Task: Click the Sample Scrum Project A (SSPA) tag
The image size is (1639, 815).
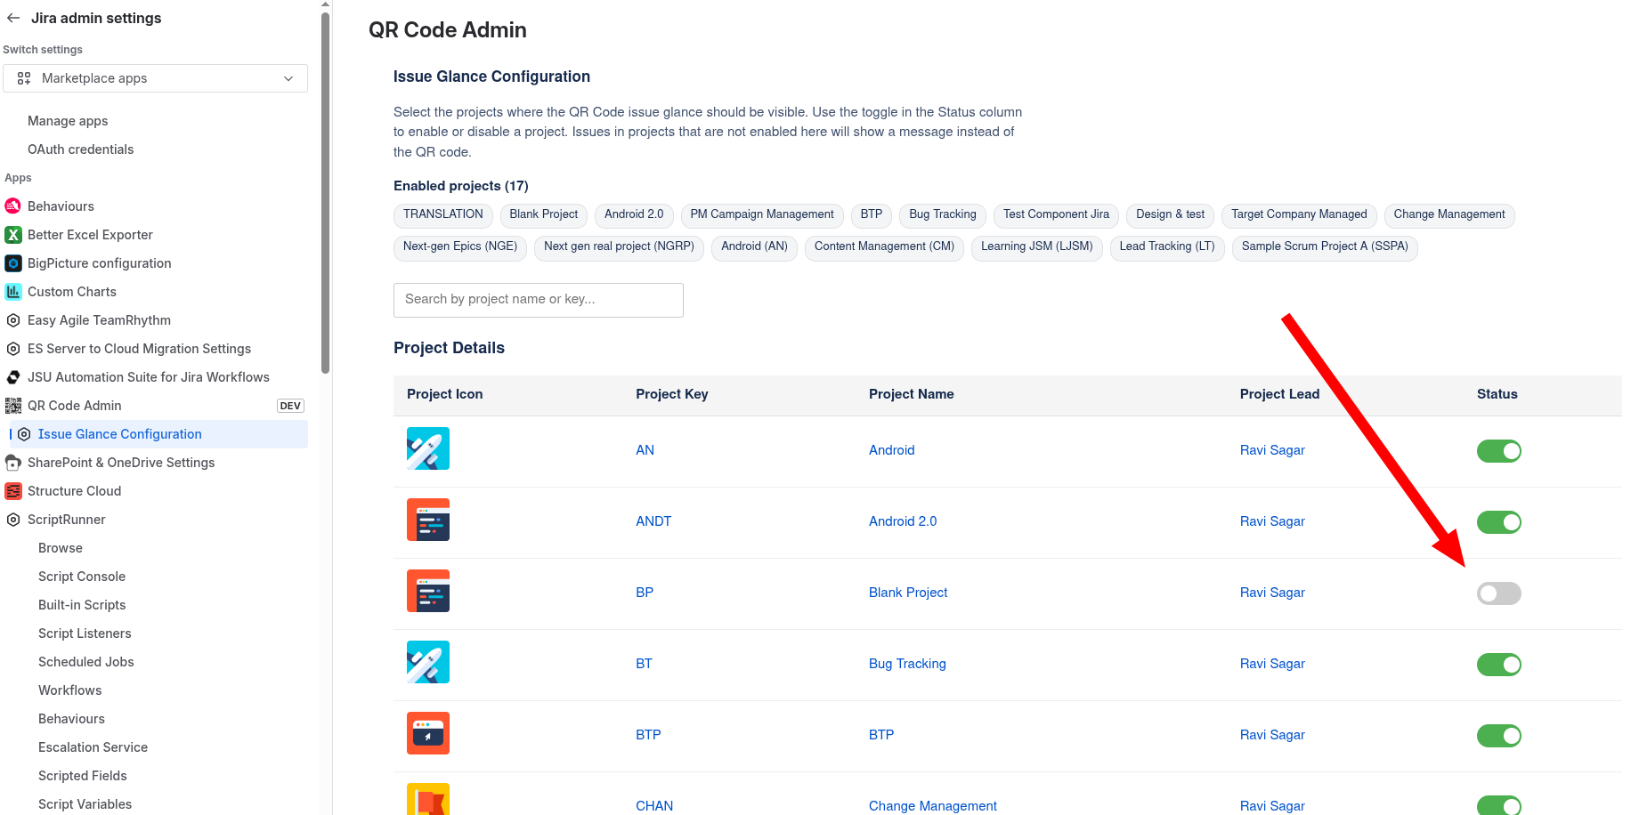Action: [x=1325, y=247]
